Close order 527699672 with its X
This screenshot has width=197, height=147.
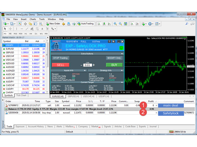[156, 105]
